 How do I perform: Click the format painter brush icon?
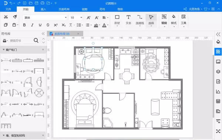[15, 17]
